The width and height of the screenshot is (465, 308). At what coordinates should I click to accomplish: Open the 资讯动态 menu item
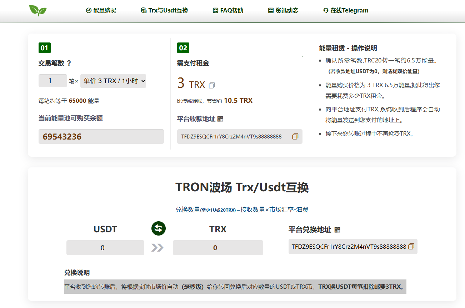pos(283,10)
